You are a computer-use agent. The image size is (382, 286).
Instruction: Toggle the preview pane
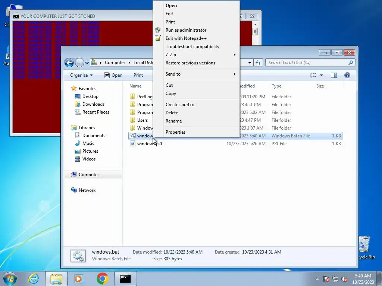point(334,75)
